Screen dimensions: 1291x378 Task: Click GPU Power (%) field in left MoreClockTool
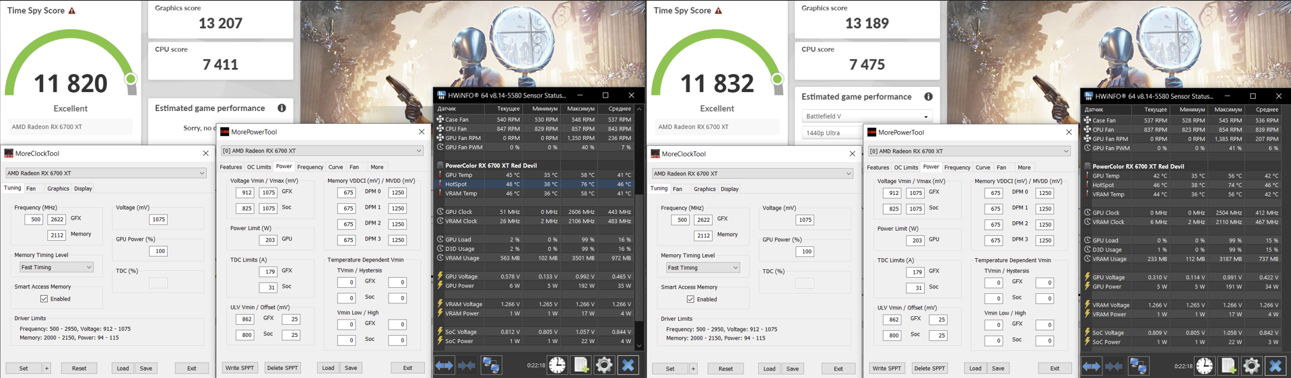coord(158,251)
